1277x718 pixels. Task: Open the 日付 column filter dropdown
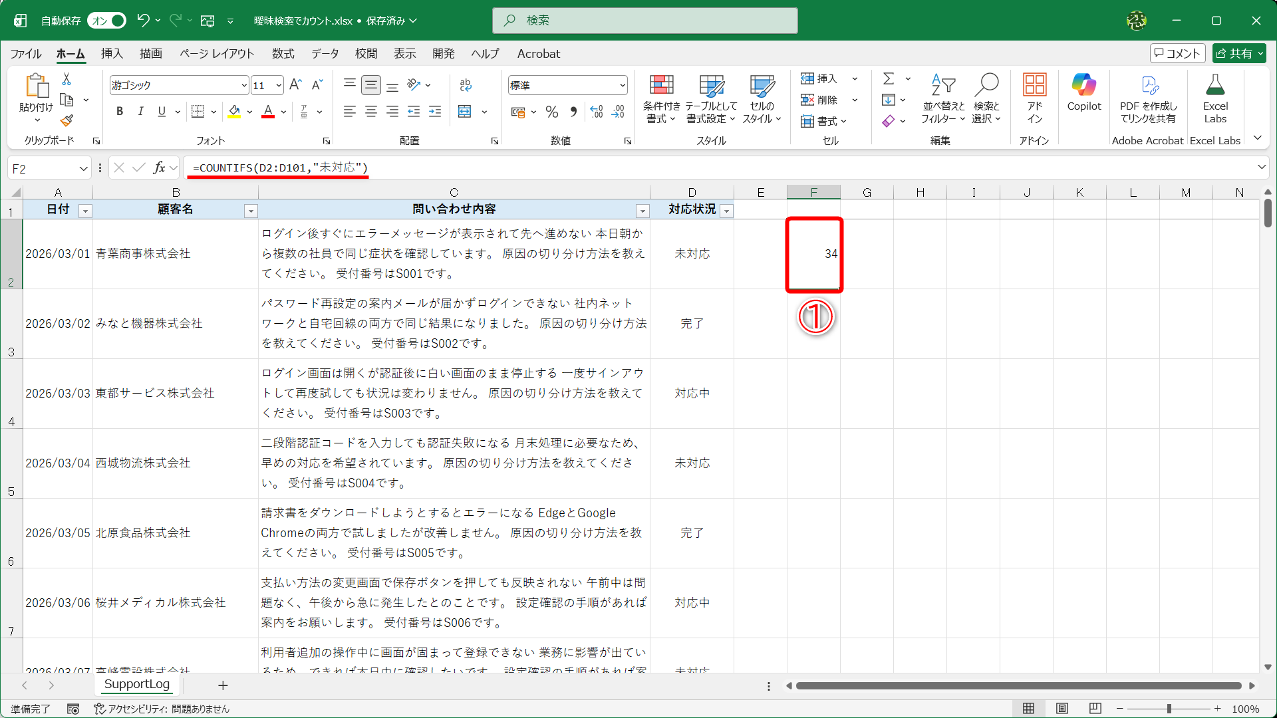(x=85, y=211)
